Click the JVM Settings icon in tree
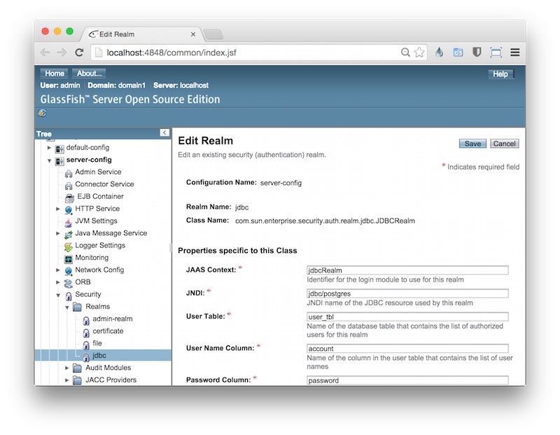 [69, 221]
